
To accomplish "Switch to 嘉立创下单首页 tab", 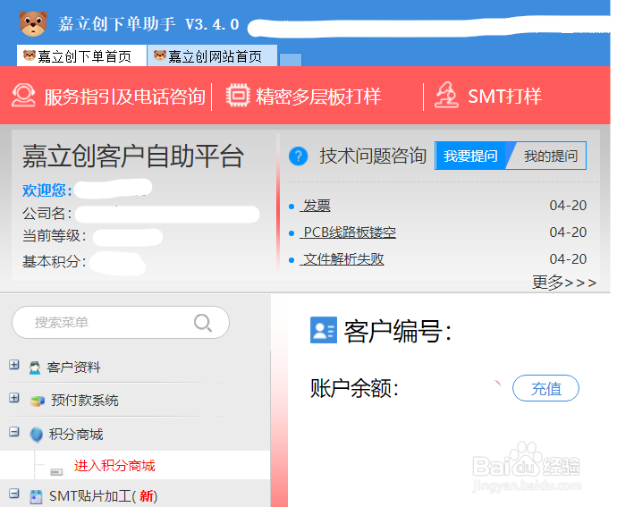I will click(x=81, y=56).
